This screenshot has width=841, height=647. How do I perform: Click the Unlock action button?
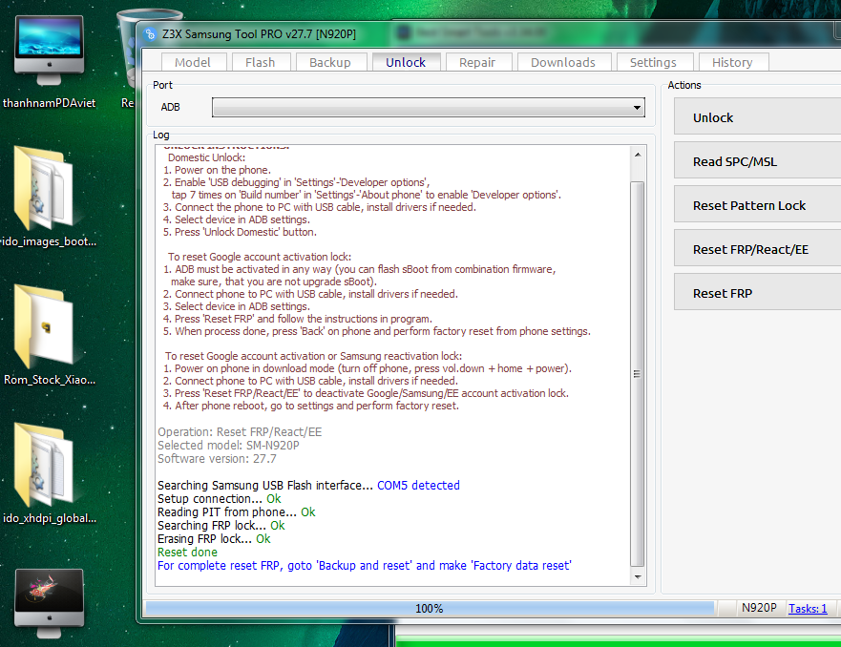[x=757, y=117]
